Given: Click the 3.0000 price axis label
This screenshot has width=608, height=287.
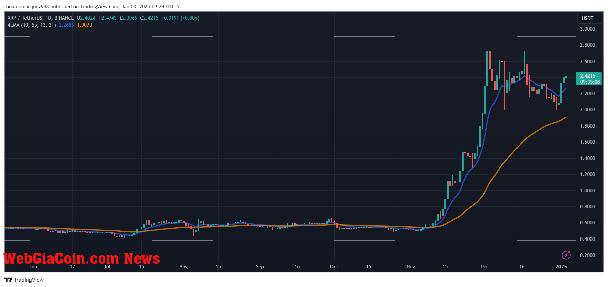Looking at the screenshot, I should [x=587, y=29].
